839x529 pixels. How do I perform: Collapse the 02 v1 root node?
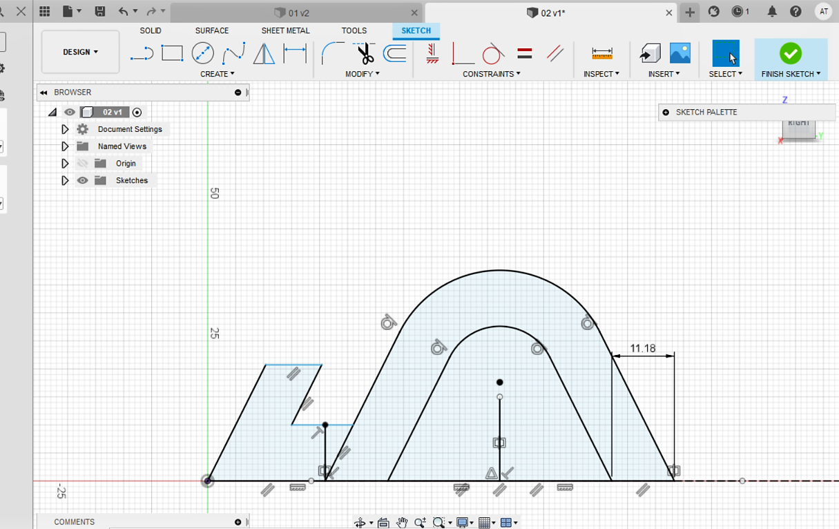52,112
